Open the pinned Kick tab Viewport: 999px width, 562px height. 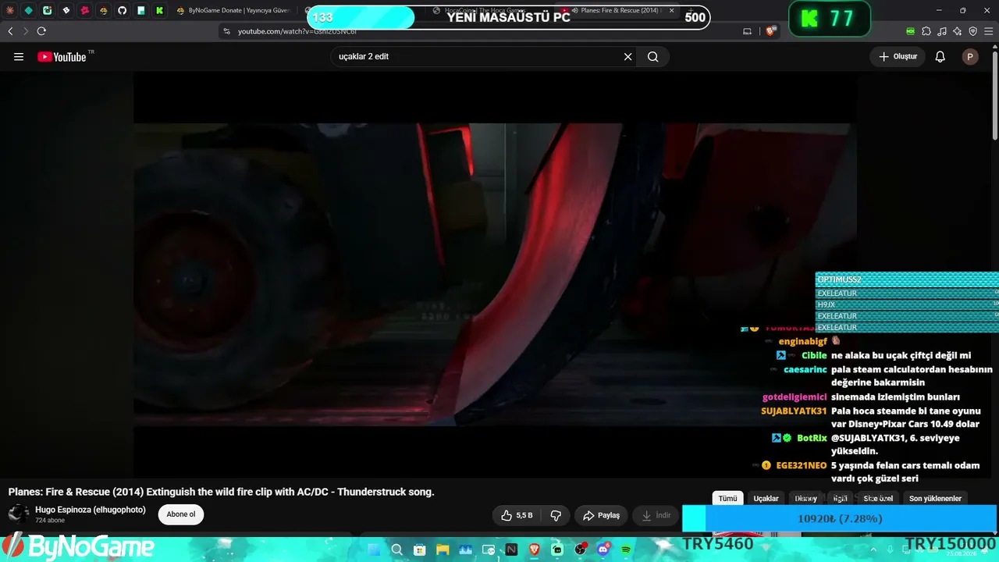pos(160,11)
